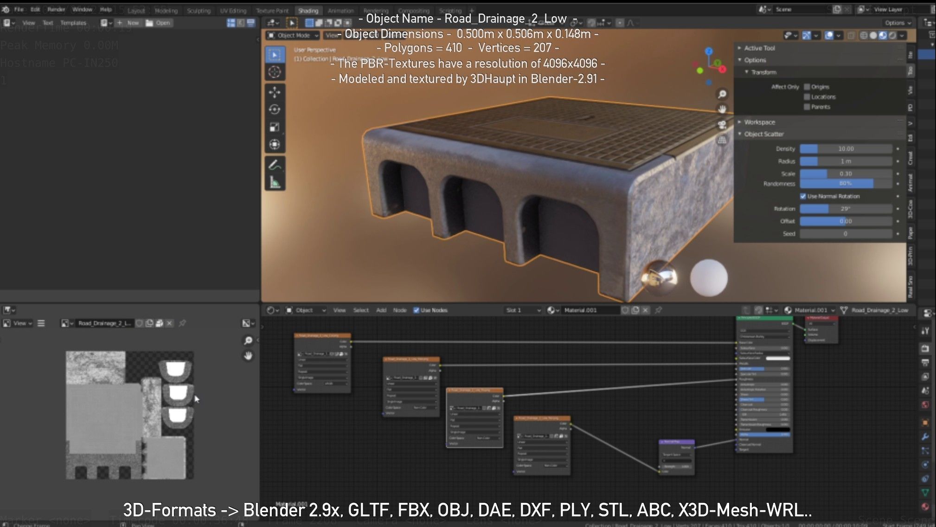Enable Affect Only Locations checkbox
The width and height of the screenshot is (936, 527).
[807, 97]
